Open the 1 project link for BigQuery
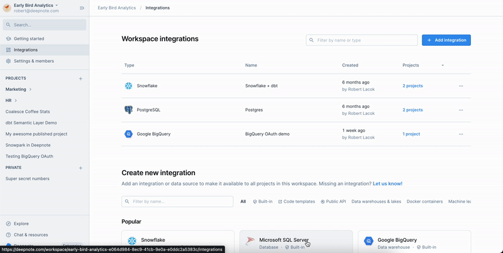Image resolution: width=503 pixels, height=253 pixels. 411,134
